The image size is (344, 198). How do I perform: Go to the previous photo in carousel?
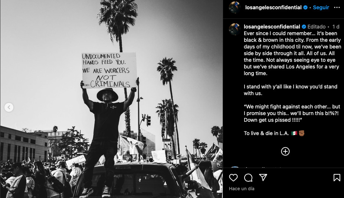[9, 107]
